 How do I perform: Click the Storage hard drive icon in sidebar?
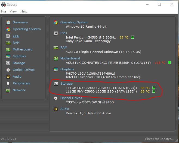(8, 63)
